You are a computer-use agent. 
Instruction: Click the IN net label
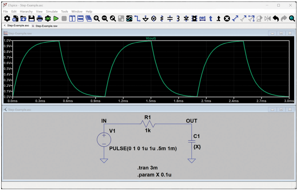104,121
